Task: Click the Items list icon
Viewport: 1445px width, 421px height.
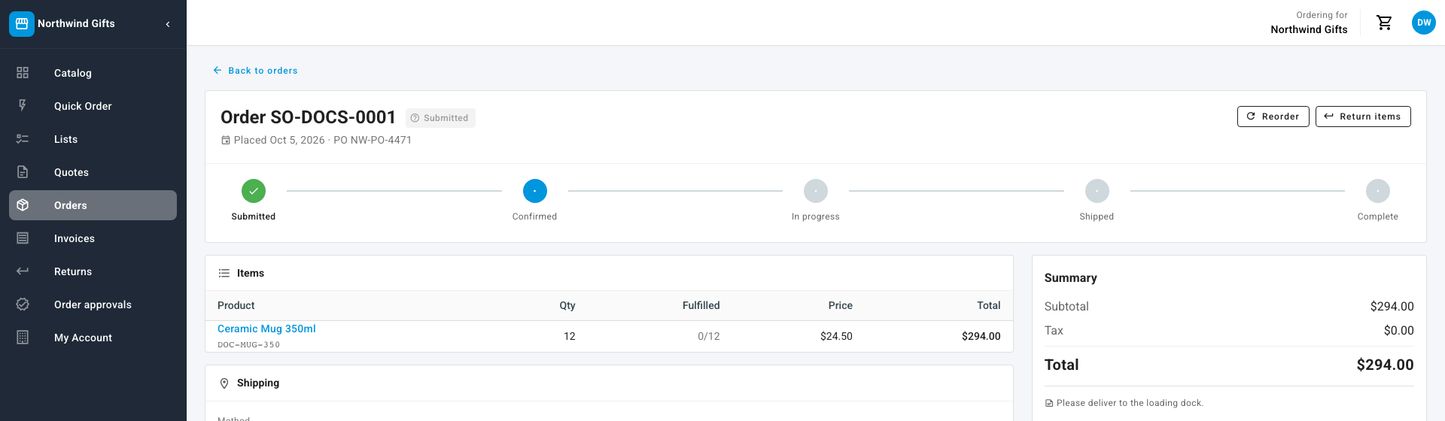Action: pos(224,273)
